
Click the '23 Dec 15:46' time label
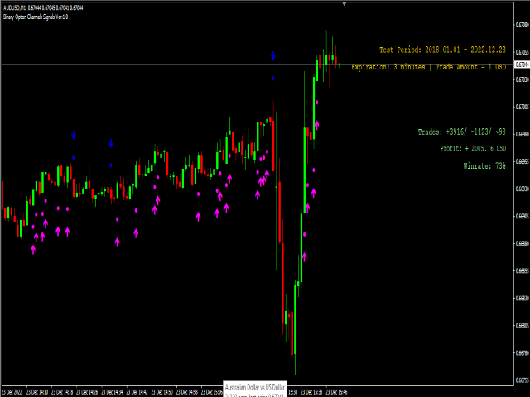[x=337, y=392]
